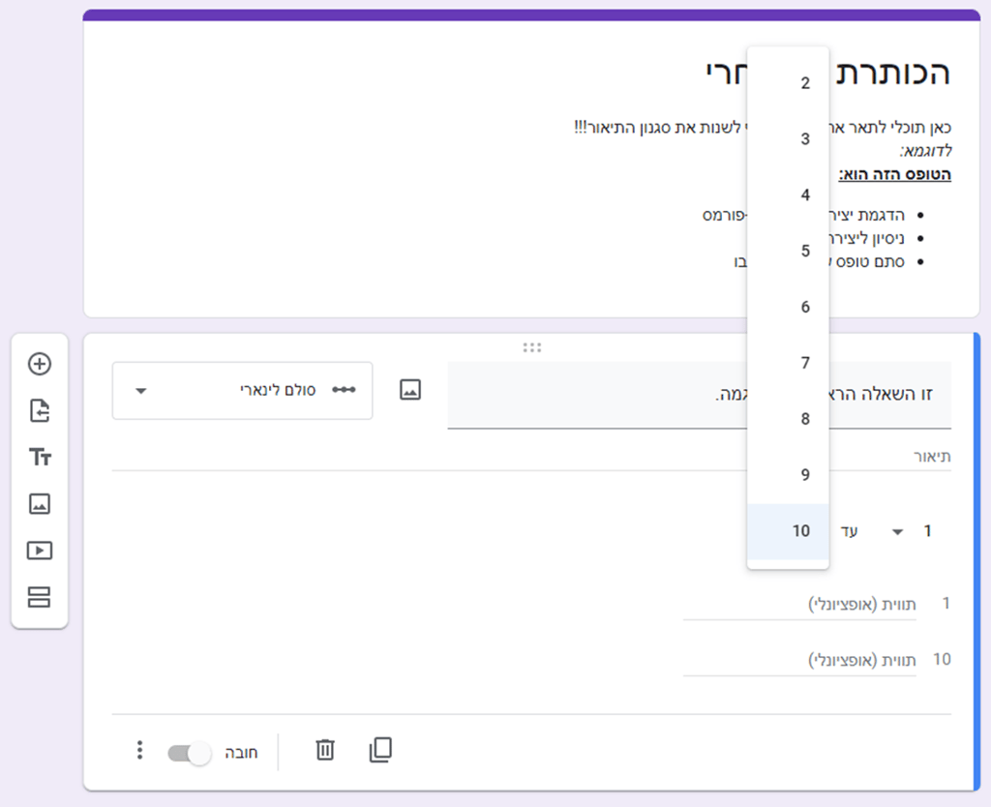Open question type dropdown סולם לינארי

point(242,391)
